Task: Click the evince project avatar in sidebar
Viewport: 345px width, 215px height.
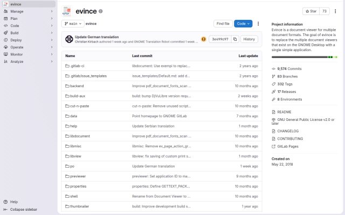Action: (6, 4)
